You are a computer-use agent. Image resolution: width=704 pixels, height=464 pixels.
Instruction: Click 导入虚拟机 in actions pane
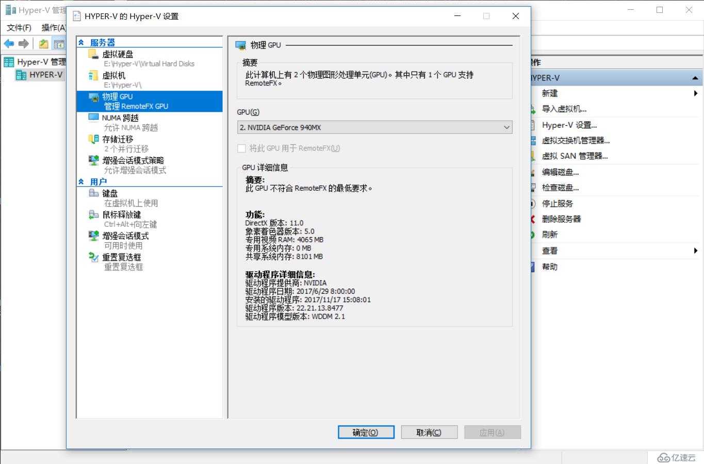564,109
